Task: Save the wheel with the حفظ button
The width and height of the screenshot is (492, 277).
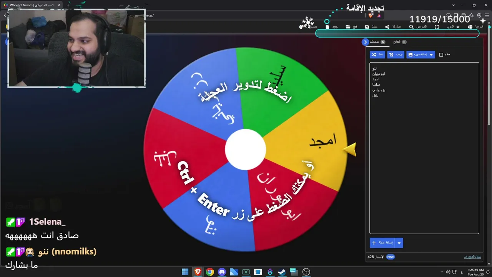Action: [371, 27]
